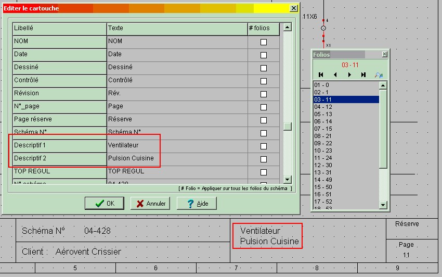442x277 pixels.
Task: Check the # folios box for Révision
Action: point(264,94)
